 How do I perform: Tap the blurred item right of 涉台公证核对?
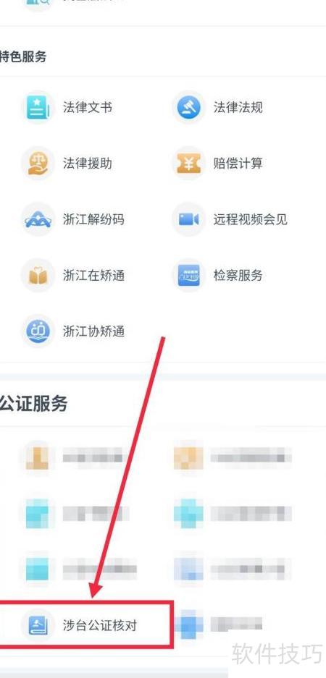point(219,624)
